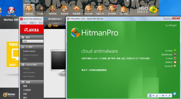Viewport: 181px width, 99px height.
Task: Select 状态 in Avira sidebar
Action: 33,41
